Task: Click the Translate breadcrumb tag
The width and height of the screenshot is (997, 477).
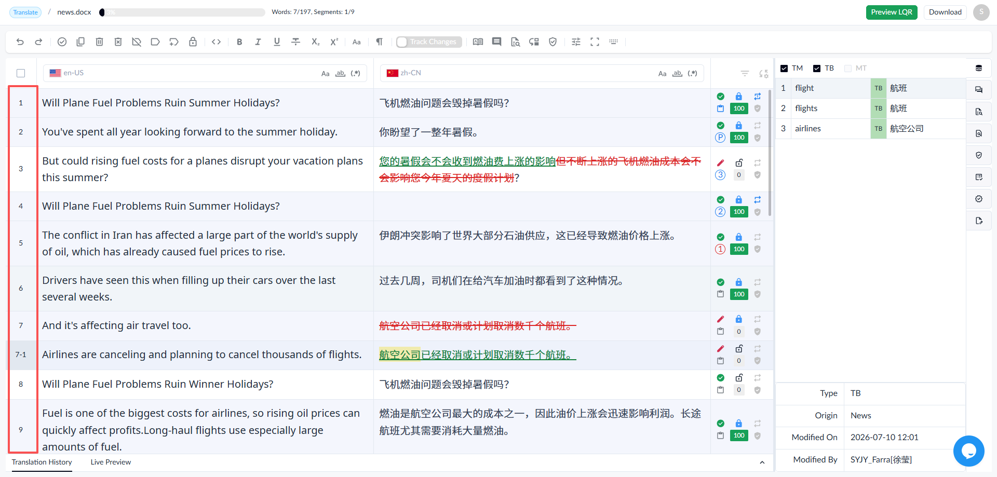Action: 25,12
